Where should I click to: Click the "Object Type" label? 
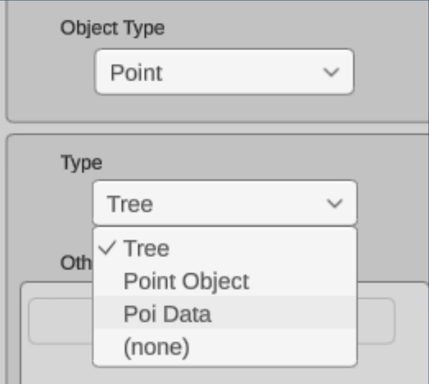[112, 28]
